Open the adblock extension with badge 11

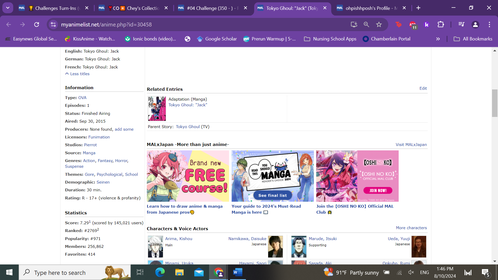point(413,25)
